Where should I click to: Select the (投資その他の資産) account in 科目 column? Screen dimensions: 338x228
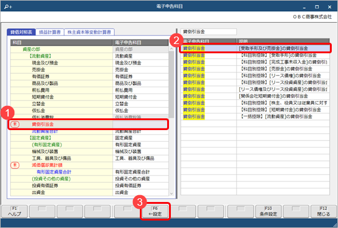(x=51, y=179)
